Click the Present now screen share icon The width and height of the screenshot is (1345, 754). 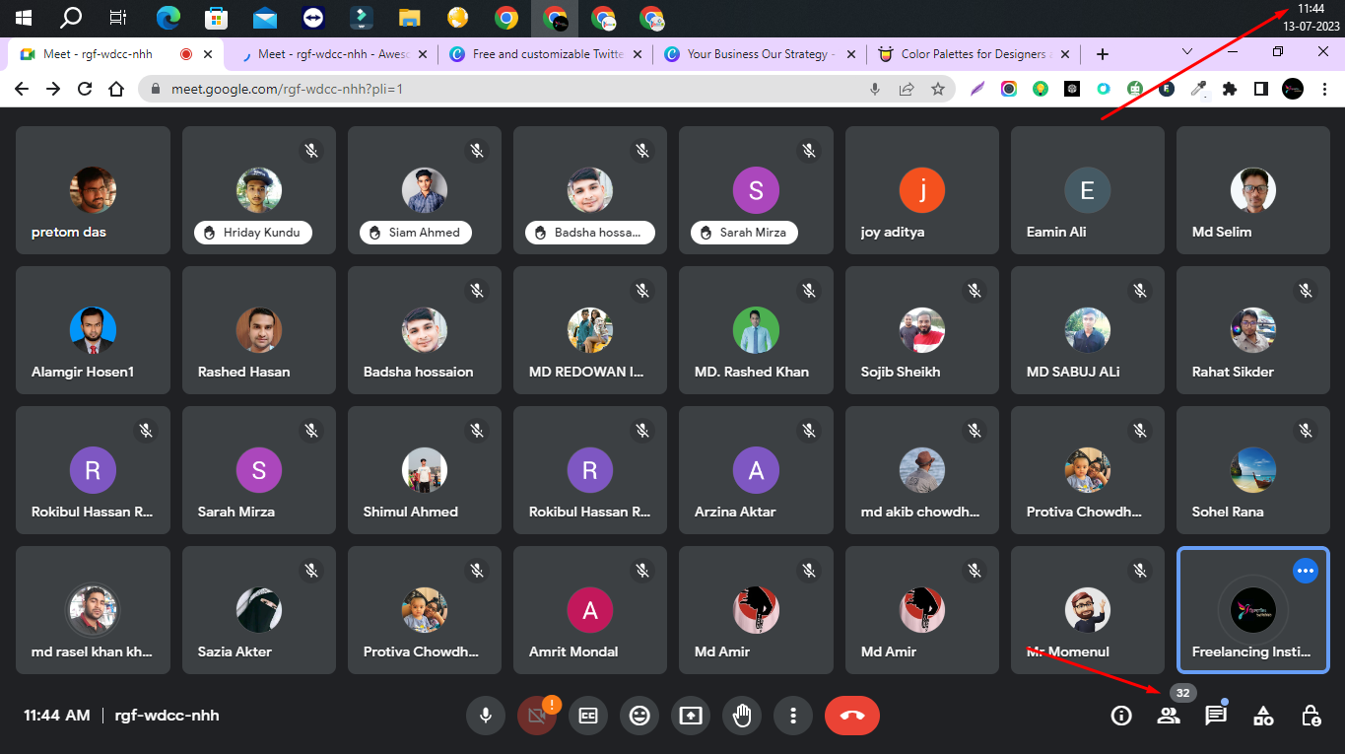pos(691,716)
